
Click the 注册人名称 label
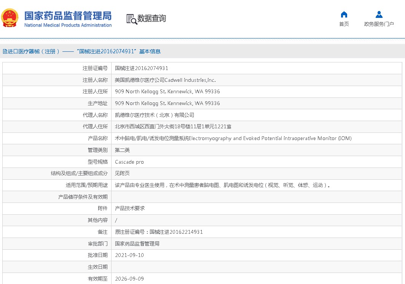point(95,80)
